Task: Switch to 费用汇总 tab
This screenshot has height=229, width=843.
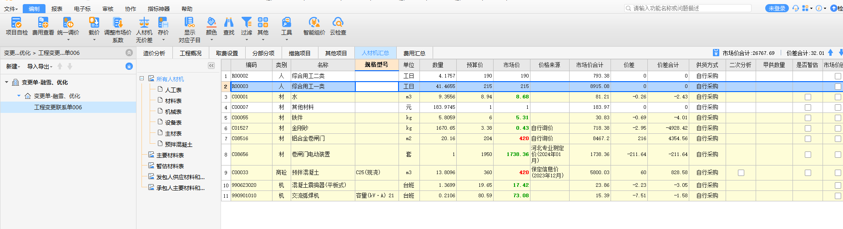Action: pos(414,53)
